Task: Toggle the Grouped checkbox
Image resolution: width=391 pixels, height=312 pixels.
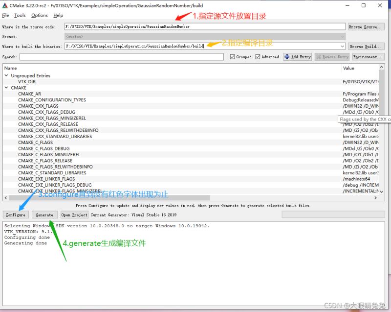Action: tap(232, 57)
